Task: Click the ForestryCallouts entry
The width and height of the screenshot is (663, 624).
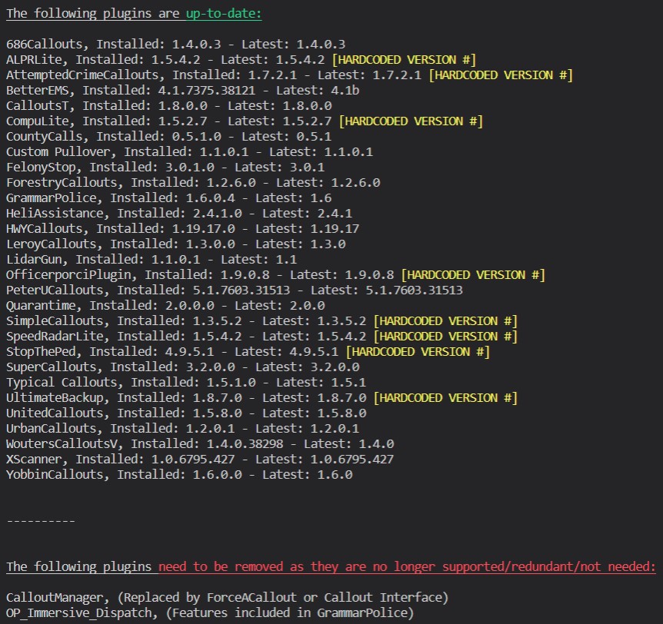Action: point(193,182)
